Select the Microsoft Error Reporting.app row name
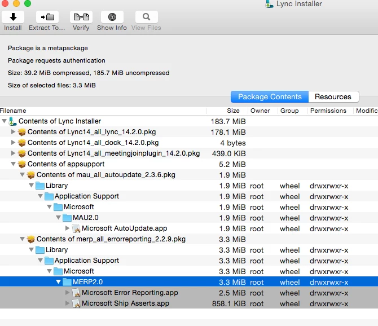 tap(130, 293)
